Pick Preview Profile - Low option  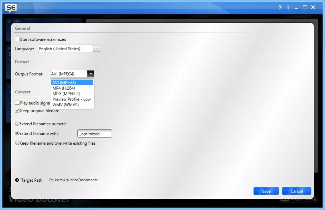(72, 99)
